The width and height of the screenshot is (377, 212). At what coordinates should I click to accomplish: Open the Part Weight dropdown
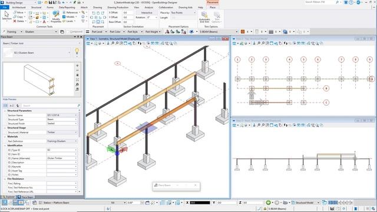[x=153, y=32]
